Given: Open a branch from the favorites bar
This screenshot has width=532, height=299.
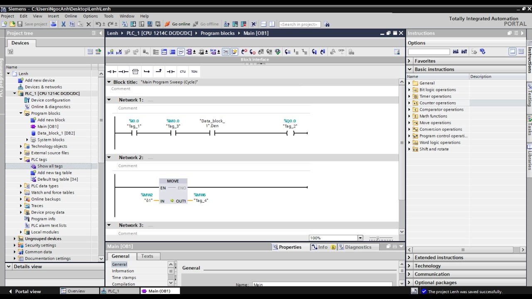Looking at the screenshot, I should tap(147, 71).
